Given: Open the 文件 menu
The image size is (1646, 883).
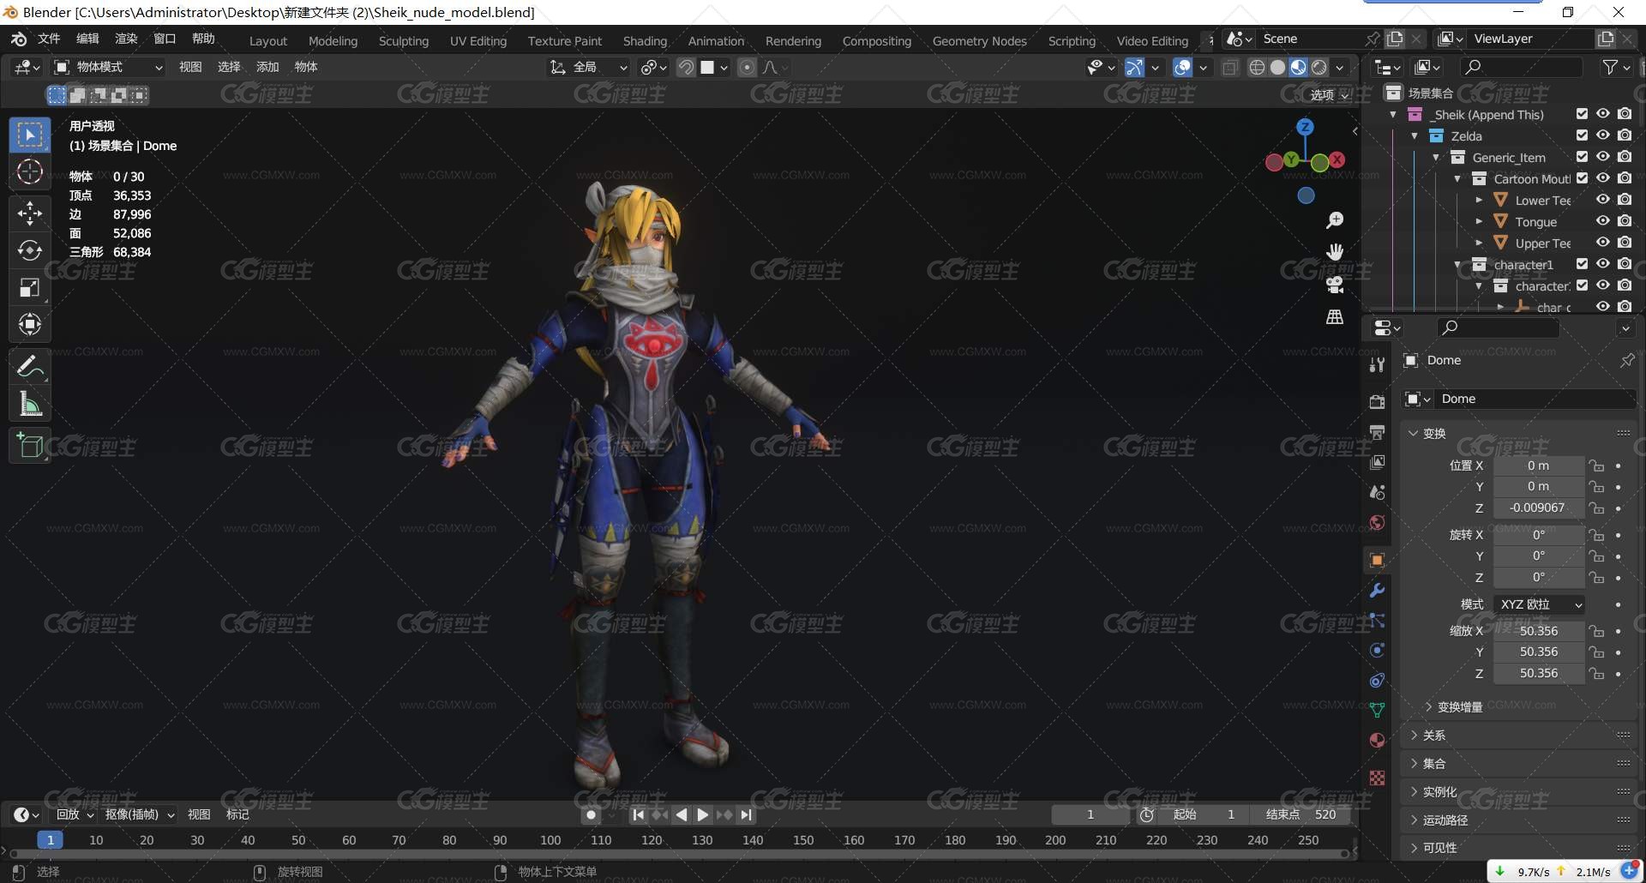Looking at the screenshot, I should click(49, 39).
